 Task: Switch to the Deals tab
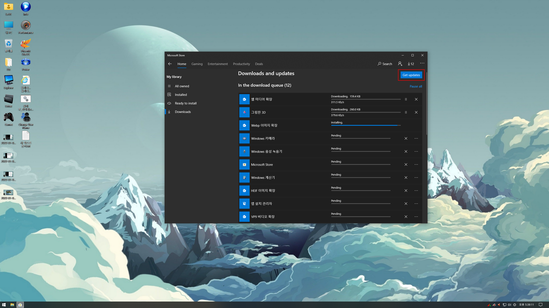(x=259, y=64)
